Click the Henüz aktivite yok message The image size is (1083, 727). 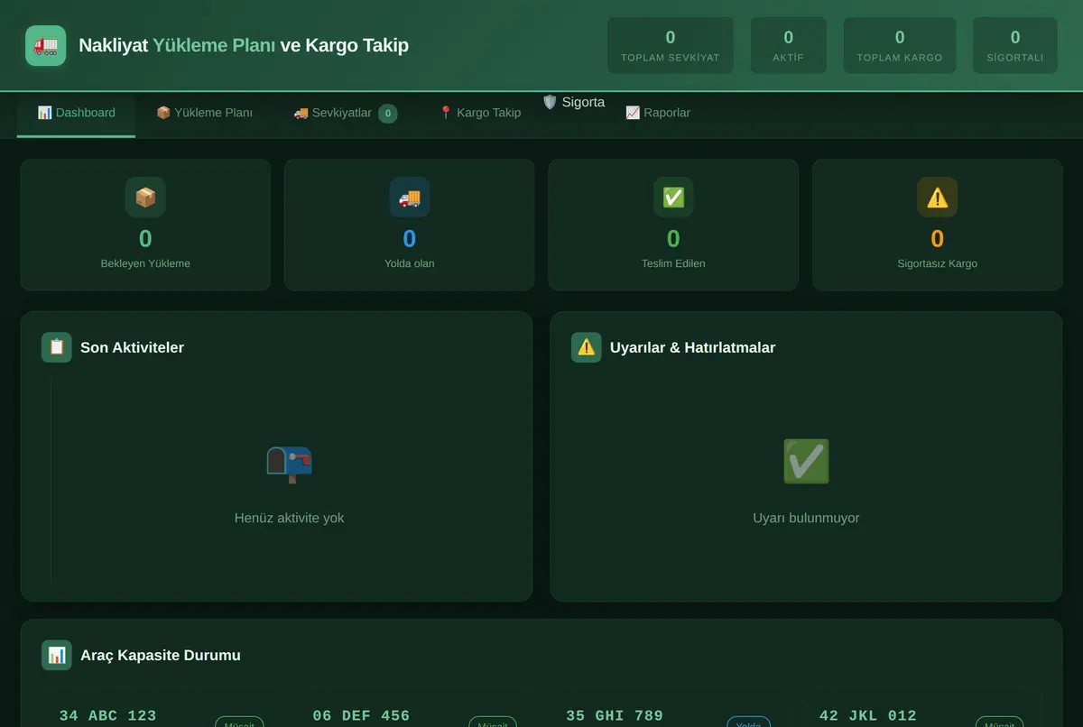coord(290,518)
